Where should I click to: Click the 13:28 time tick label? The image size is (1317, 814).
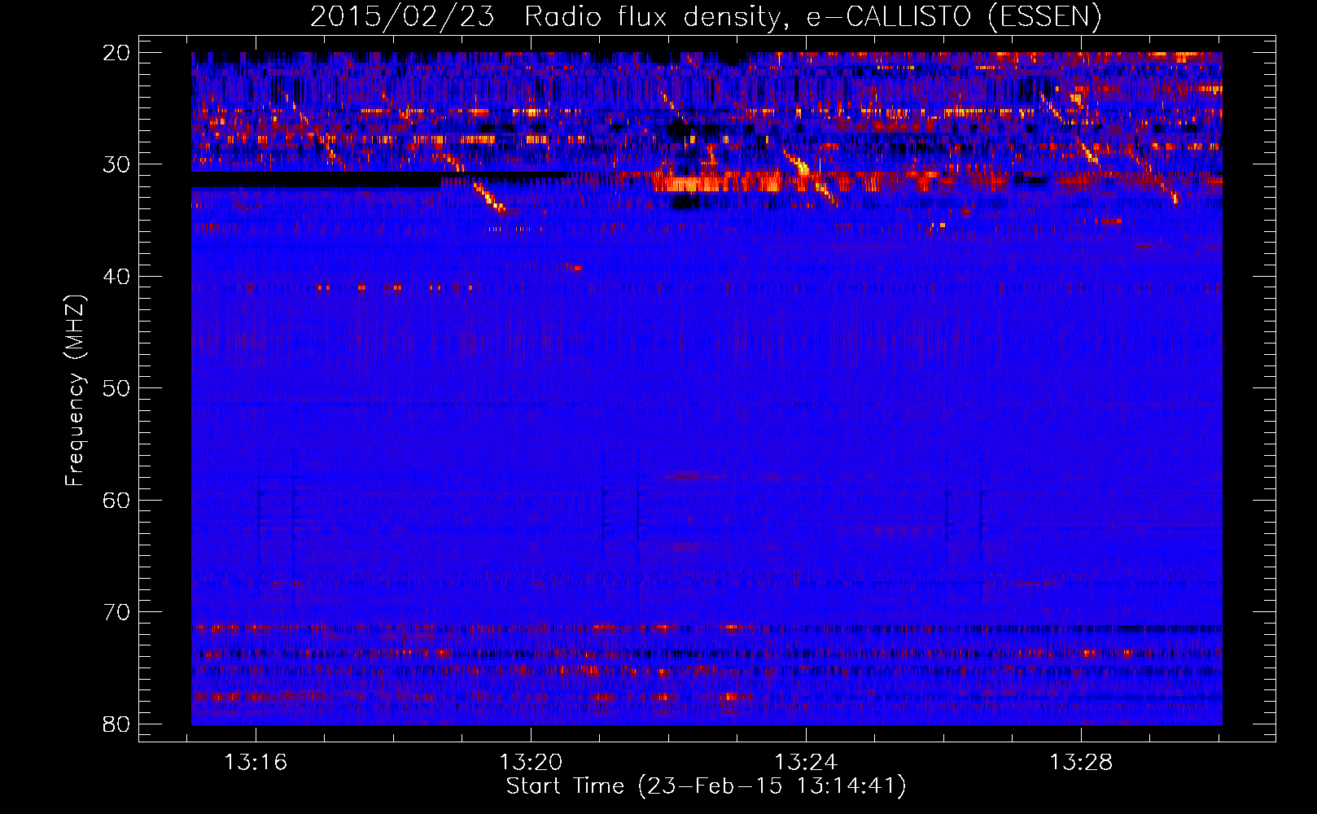point(1081,763)
